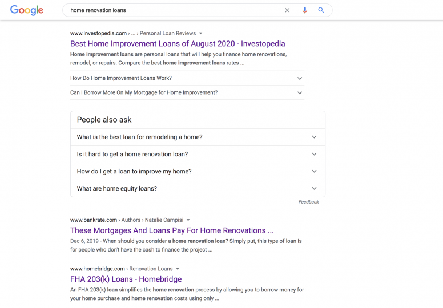The width and height of the screenshot is (443, 308).
Task: Open Investopedia result options arrow
Action: pyautogui.click(x=200, y=34)
